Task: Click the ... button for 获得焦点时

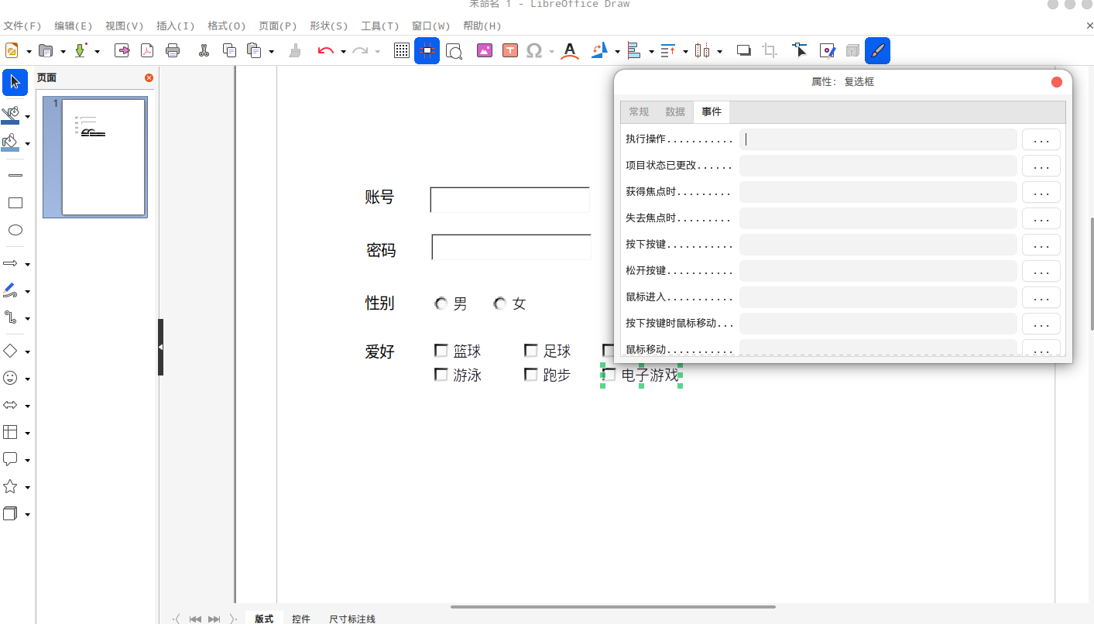Action: point(1041,192)
